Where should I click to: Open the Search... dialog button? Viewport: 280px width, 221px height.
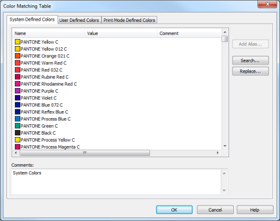[250, 60]
